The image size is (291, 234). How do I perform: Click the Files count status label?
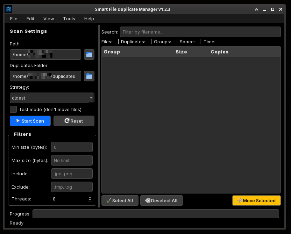(108, 42)
